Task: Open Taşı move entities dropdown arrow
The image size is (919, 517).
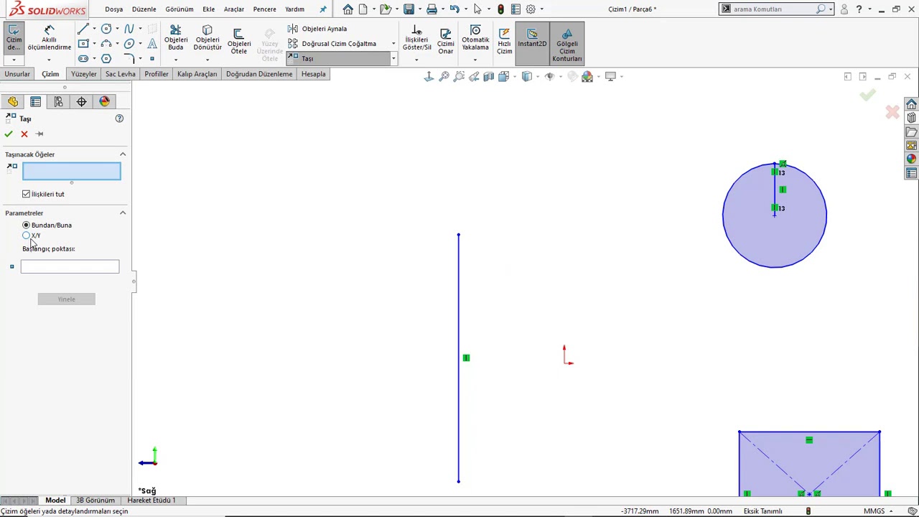Action: tap(393, 59)
